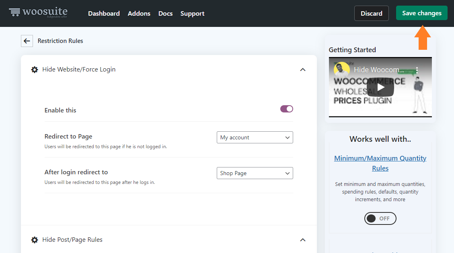The height and width of the screenshot is (253, 454).
Task: Open the Addons menu item
Action: pos(139,14)
